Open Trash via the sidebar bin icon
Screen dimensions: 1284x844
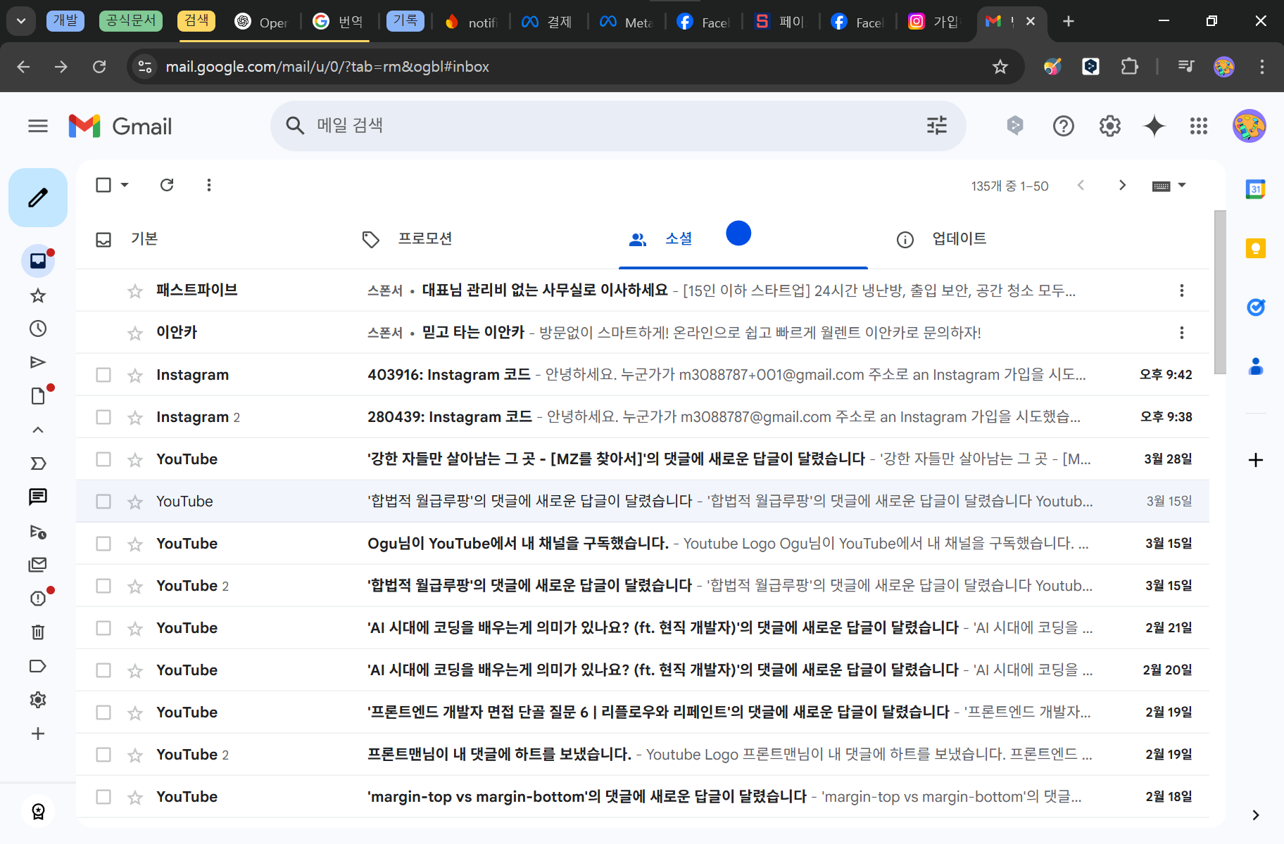pos(38,632)
